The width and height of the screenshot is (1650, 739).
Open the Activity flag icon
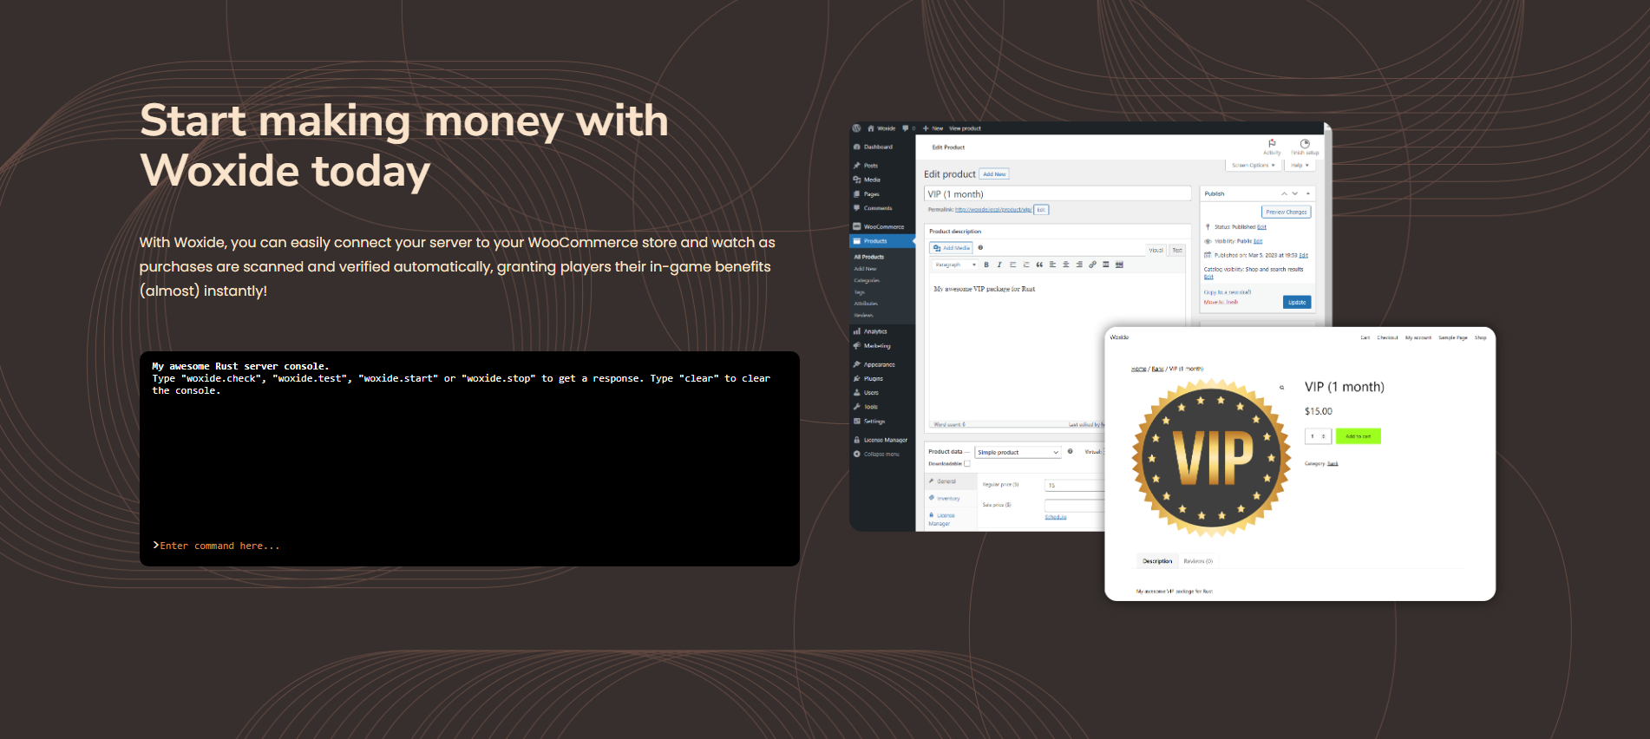click(1272, 144)
